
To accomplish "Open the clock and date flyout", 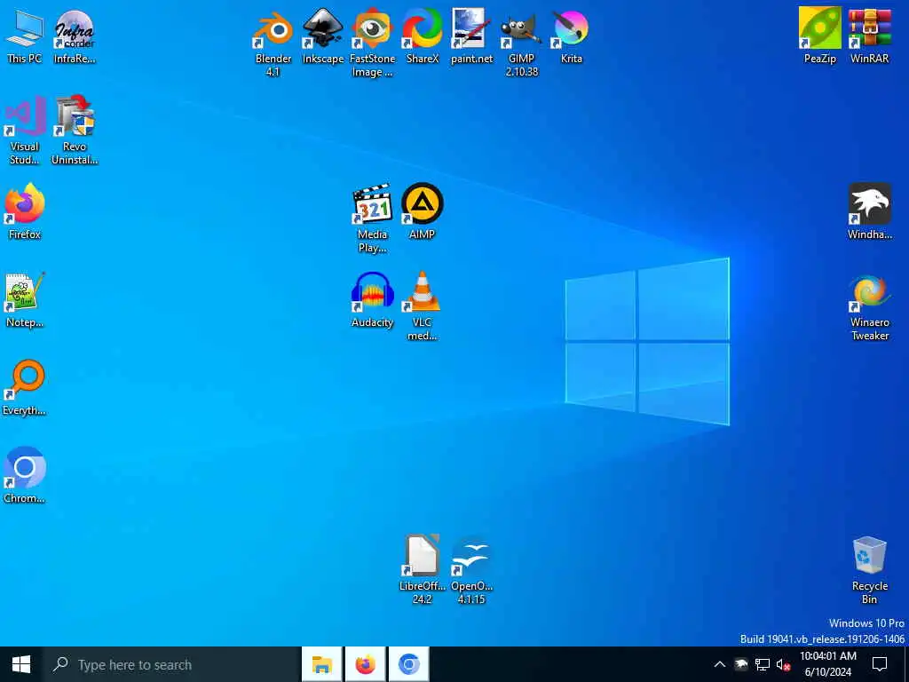I will pyautogui.click(x=828, y=664).
